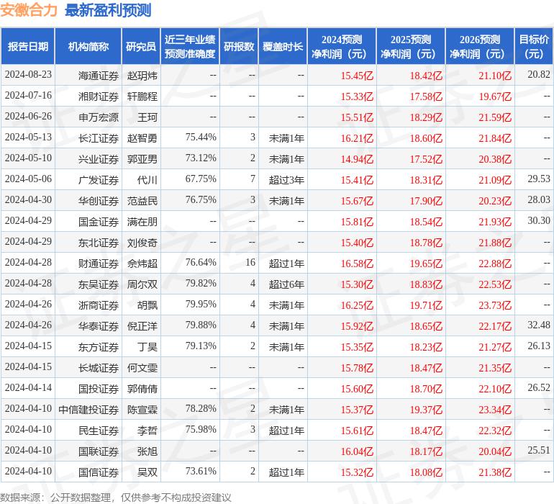Select the 研报数 column header
554x504 pixels.
coord(239,46)
